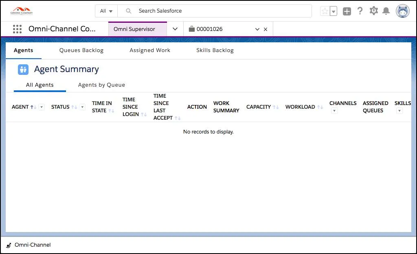Select the Agents by Queue sub-tab

[x=101, y=85]
